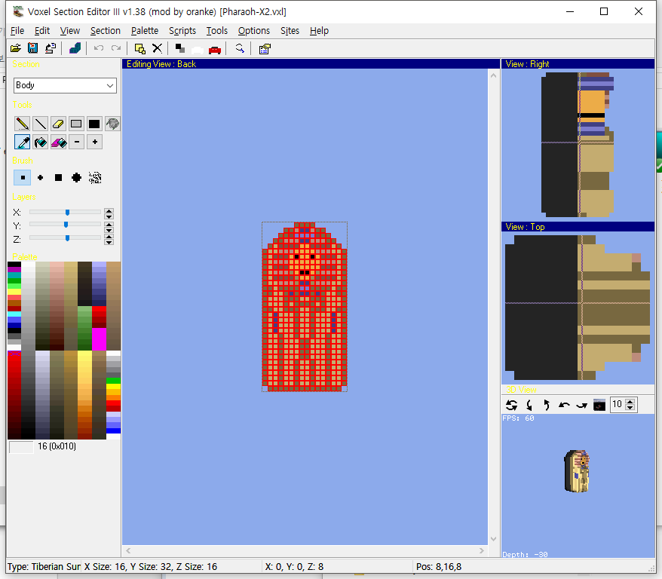Click the blue voxel blocks toolbar icon
Screen dimensions: 662x579
click(x=75, y=48)
